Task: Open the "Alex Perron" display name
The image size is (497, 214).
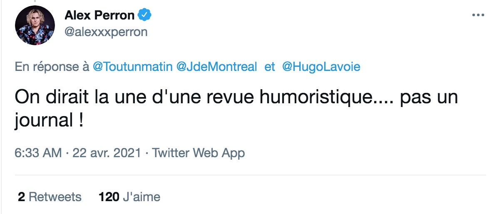Action: [99, 15]
